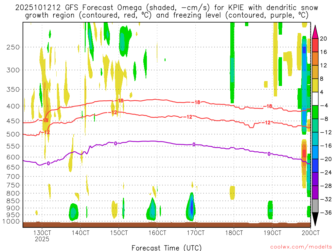The image size is (335, 251).
Task: Click the 350 pressure level label
Action: click(13, 90)
